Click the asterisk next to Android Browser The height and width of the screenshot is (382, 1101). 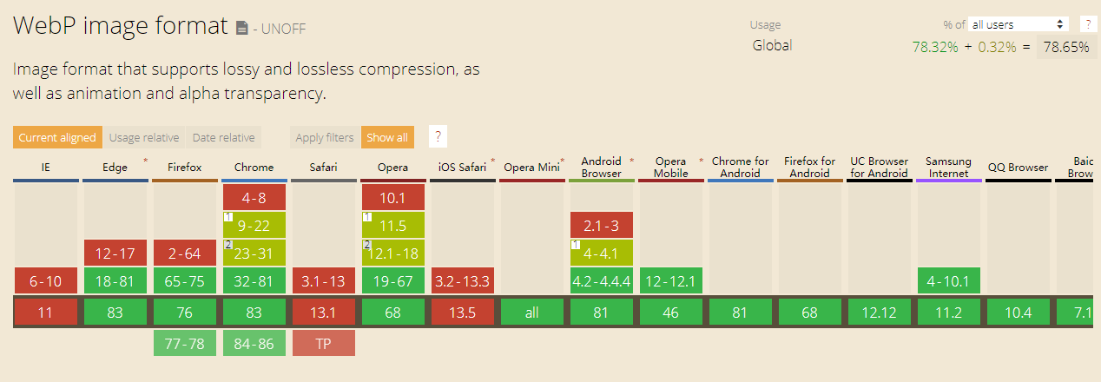pyautogui.click(x=631, y=161)
